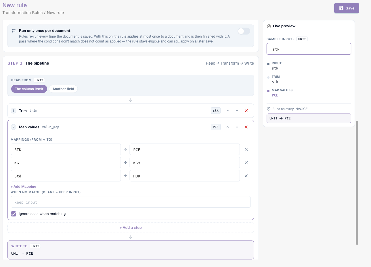Edit the HUR mapping target field

coord(185,176)
